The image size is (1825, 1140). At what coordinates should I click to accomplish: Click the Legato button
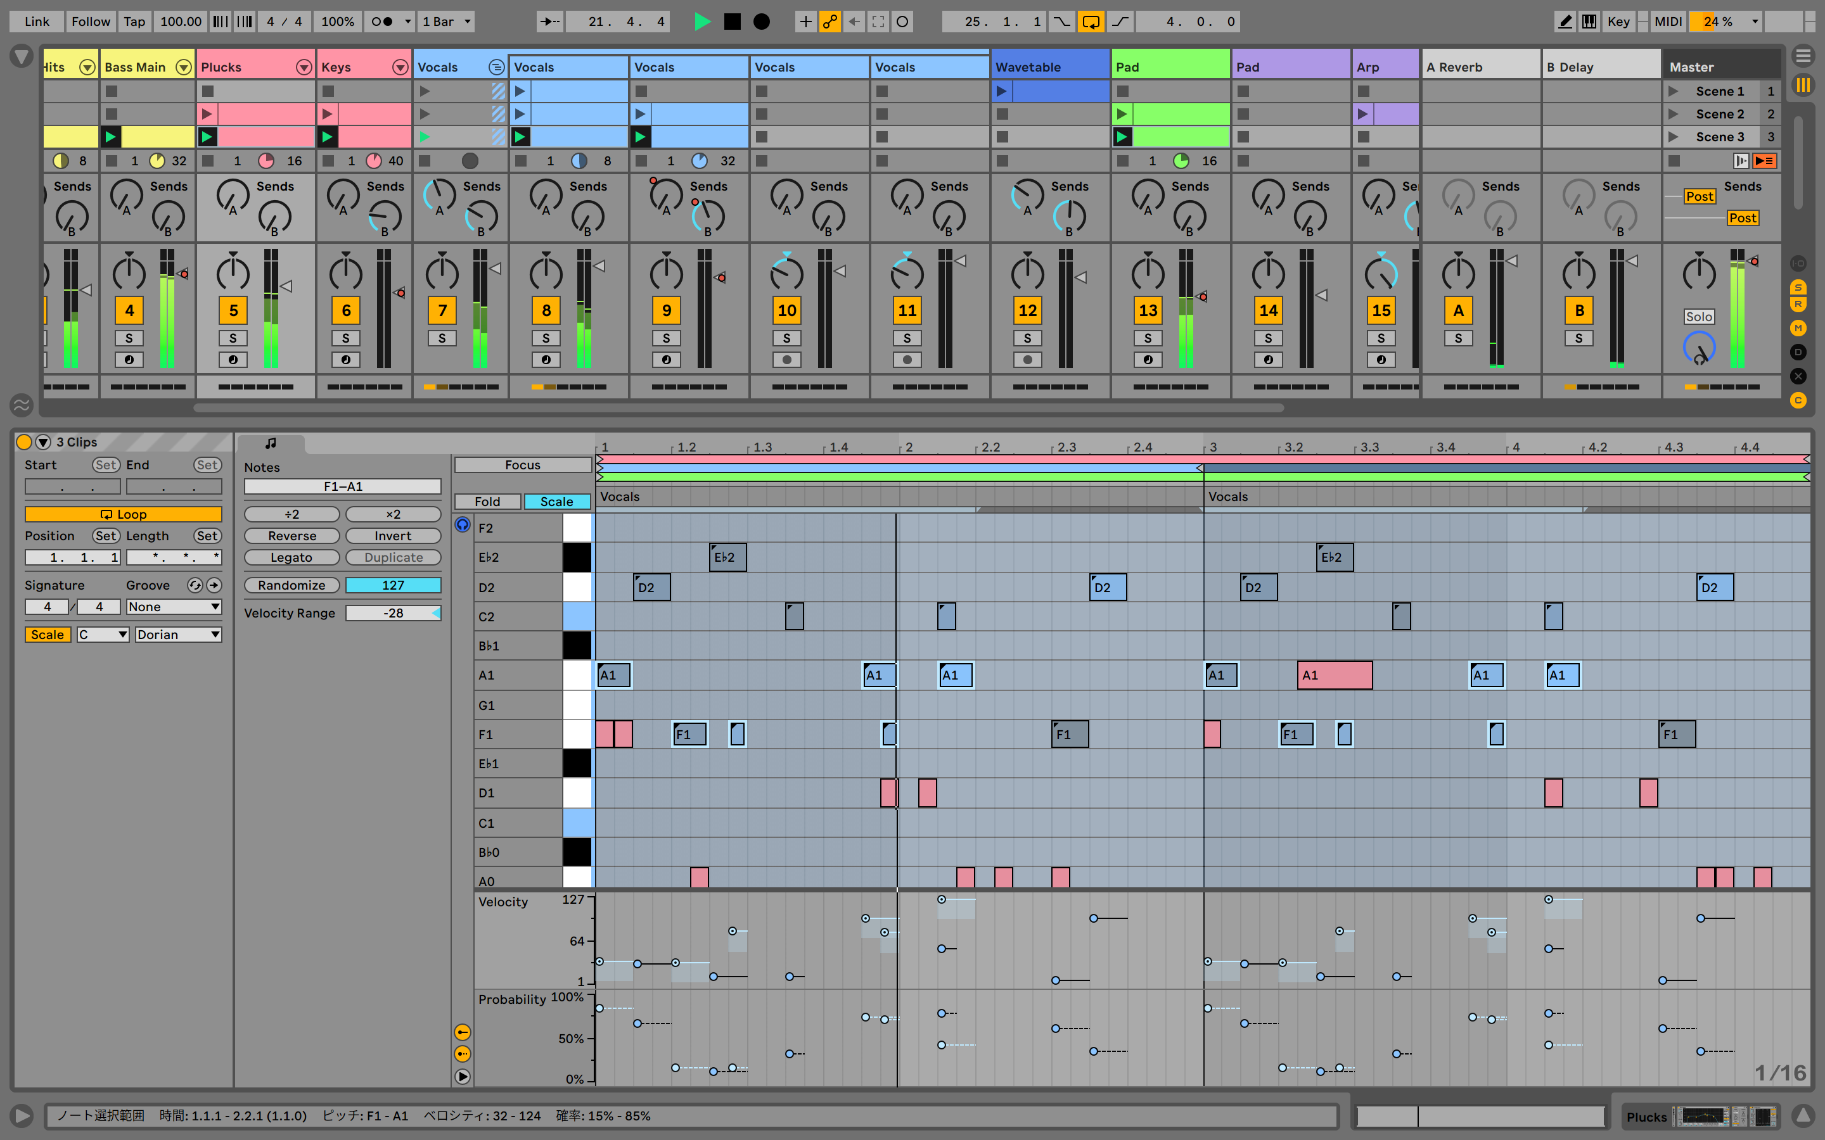pyautogui.click(x=292, y=558)
